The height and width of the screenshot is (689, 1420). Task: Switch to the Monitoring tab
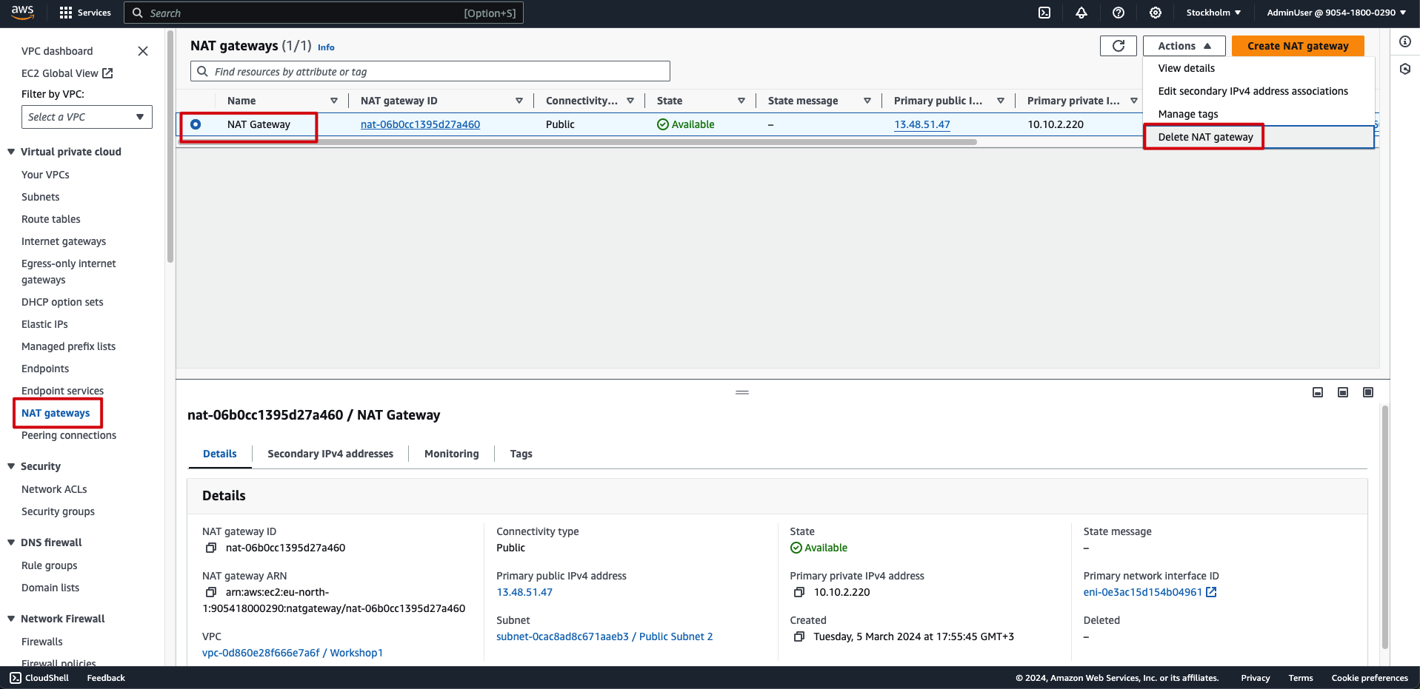point(451,454)
